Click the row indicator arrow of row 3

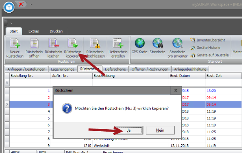point(7,104)
